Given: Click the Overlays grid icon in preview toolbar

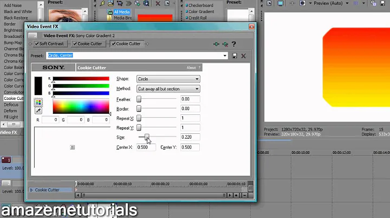Looking at the screenshot, I should [x=356, y=3].
